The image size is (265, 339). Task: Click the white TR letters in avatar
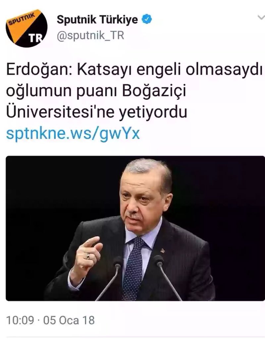click(36, 38)
